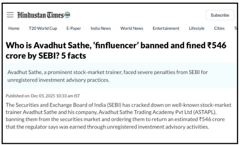This screenshot has height=145, width=240.
Task: Switch to World News section
Action: [x=132, y=28]
